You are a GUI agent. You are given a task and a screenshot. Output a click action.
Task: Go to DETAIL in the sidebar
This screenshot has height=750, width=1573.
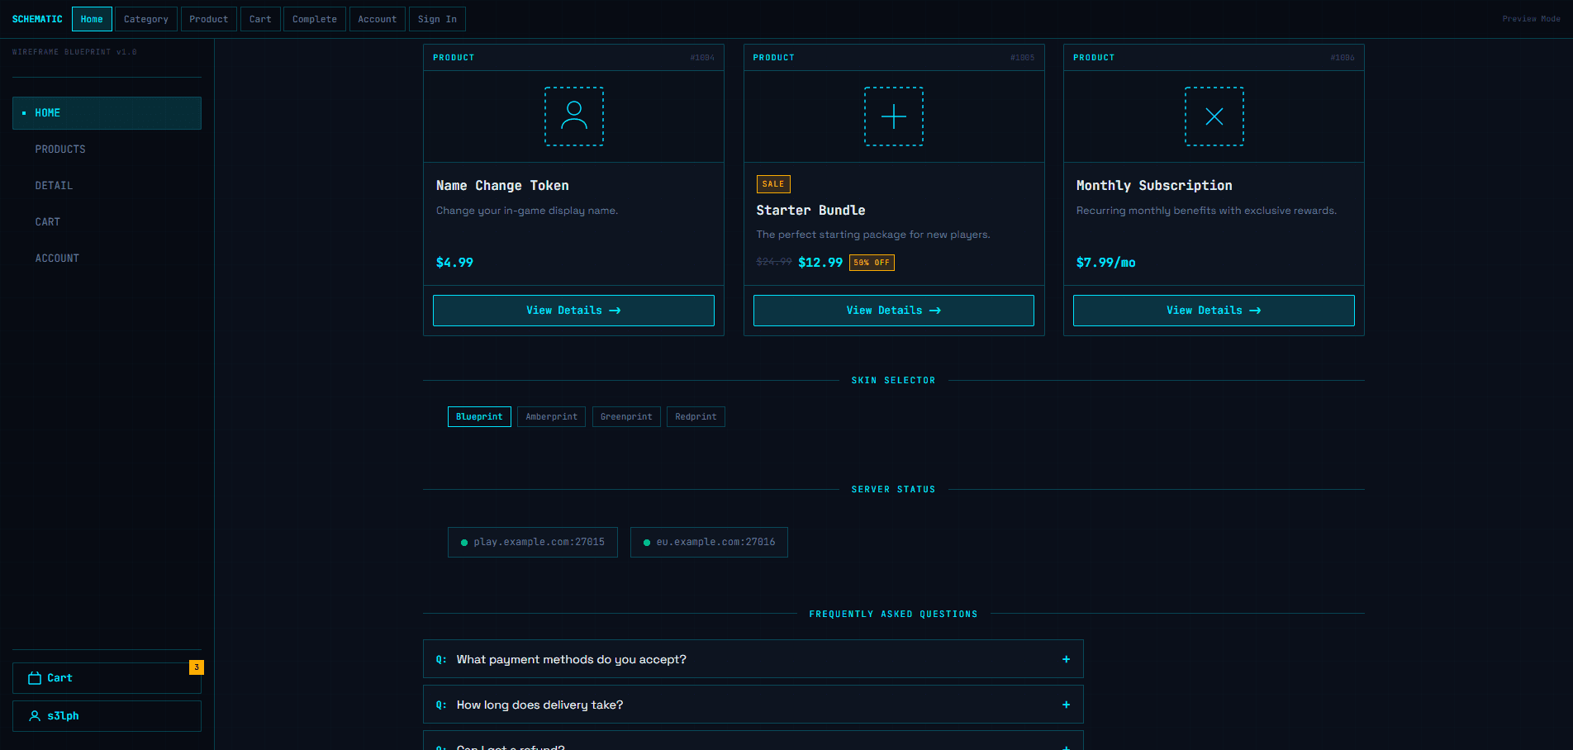pyautogui.click(x=107, y=186)
